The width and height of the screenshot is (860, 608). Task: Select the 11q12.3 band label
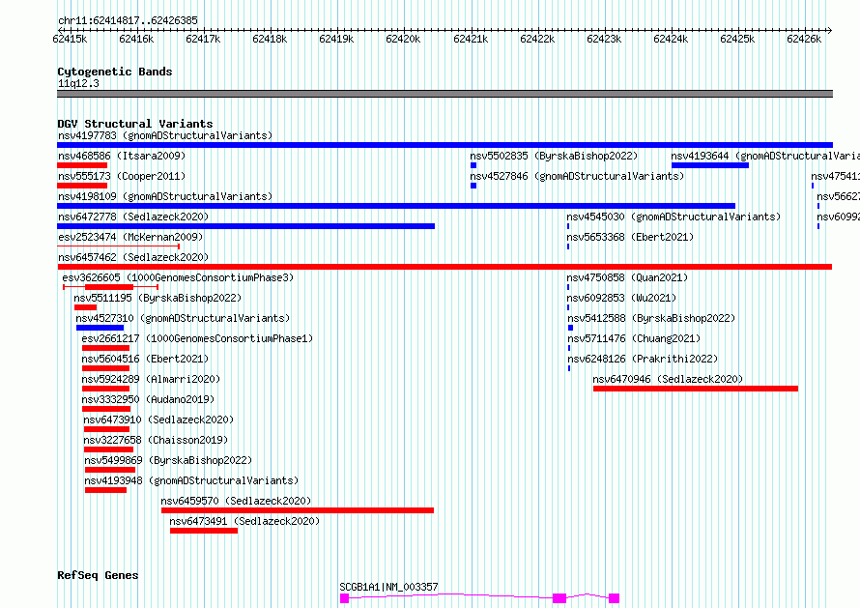(78, 83)
